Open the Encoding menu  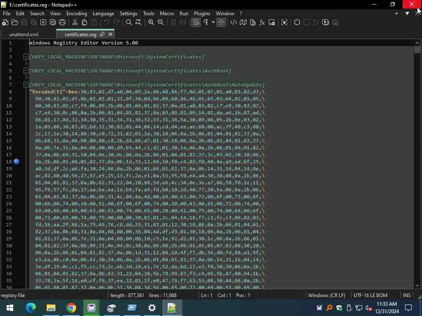[76, 14]
